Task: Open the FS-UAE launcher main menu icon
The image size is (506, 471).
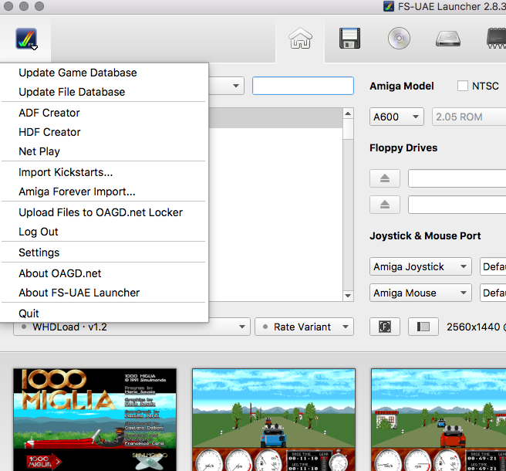Action: pos(26,39)
